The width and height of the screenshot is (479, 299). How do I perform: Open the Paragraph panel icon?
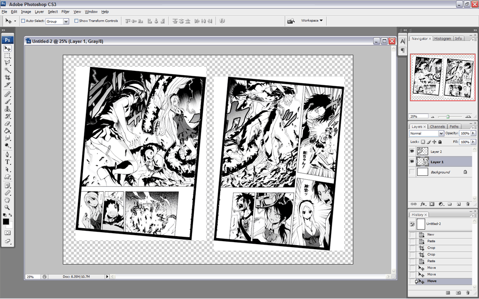(x=403, y=50)
